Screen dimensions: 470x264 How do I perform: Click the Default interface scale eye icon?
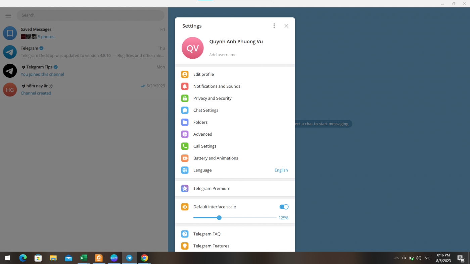185,207
